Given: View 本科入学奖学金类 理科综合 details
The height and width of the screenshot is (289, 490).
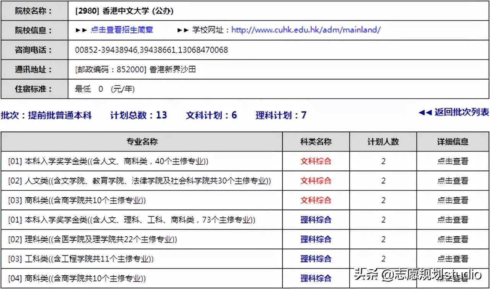Looking at the screenshot, I should coord(453,220).
